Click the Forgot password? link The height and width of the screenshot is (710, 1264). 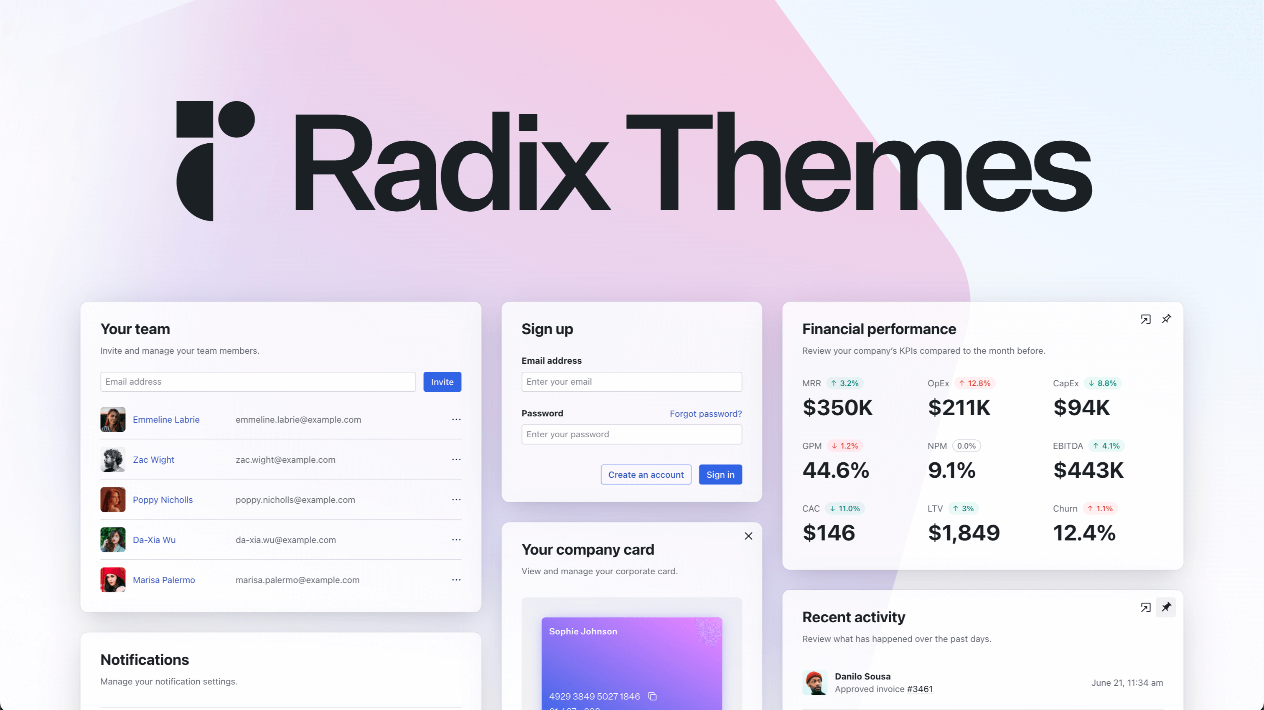coord(706,413)
